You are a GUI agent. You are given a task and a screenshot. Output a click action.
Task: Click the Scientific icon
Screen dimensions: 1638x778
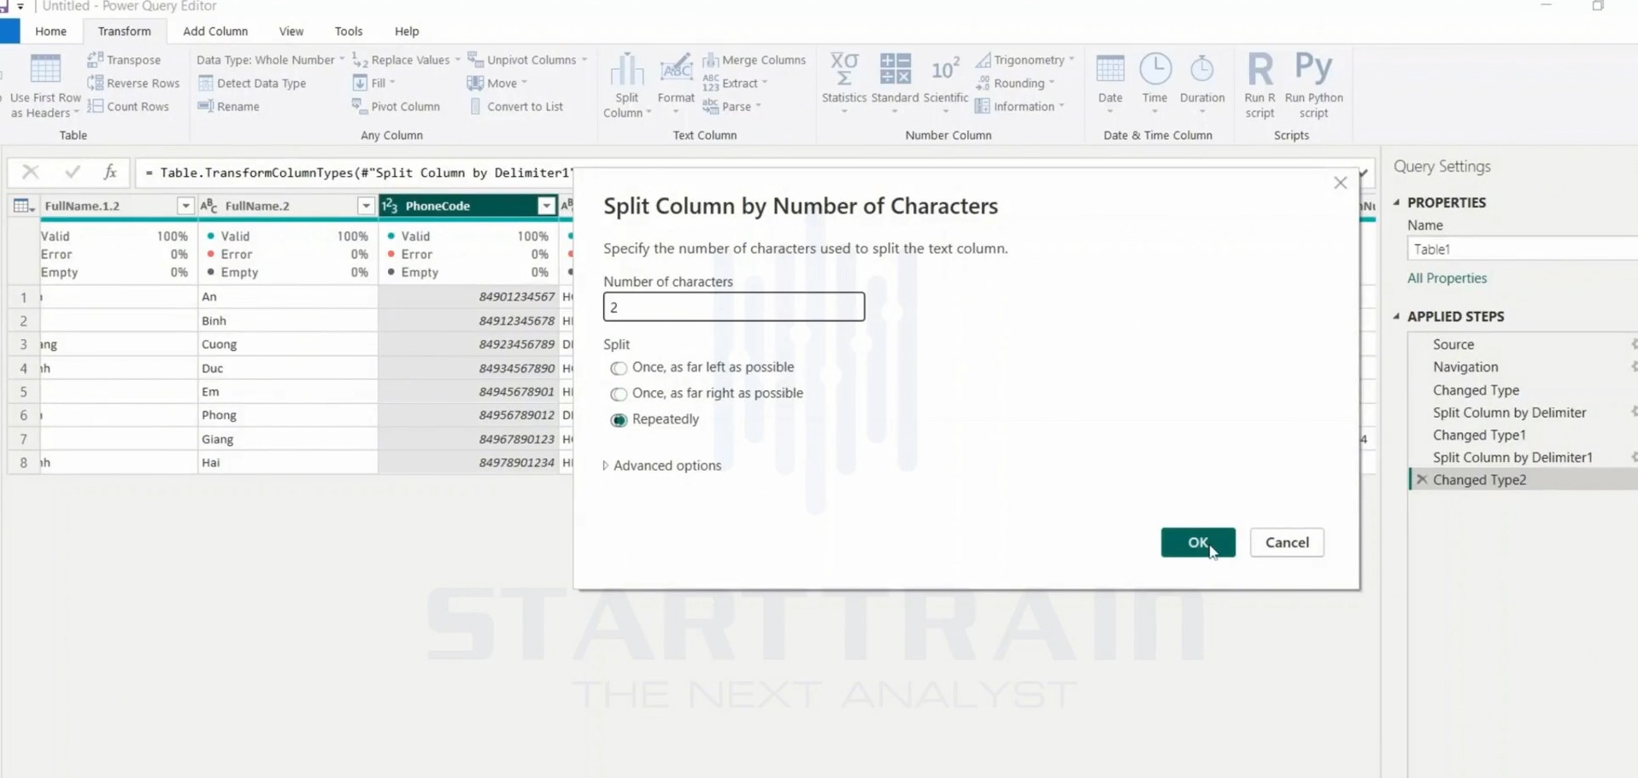[945, 68]
